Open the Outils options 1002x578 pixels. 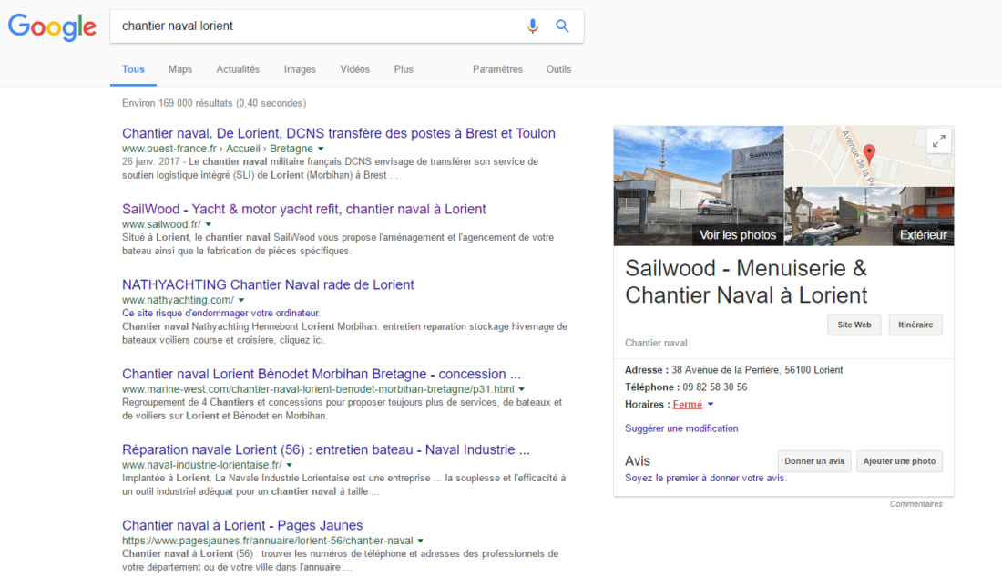point(558,69)
